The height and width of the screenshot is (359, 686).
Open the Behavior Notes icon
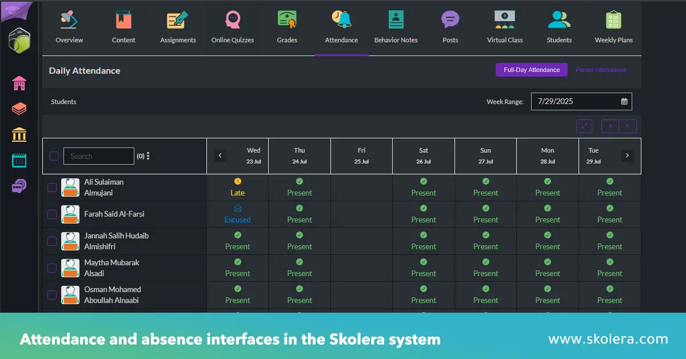(x=396, y=20)
